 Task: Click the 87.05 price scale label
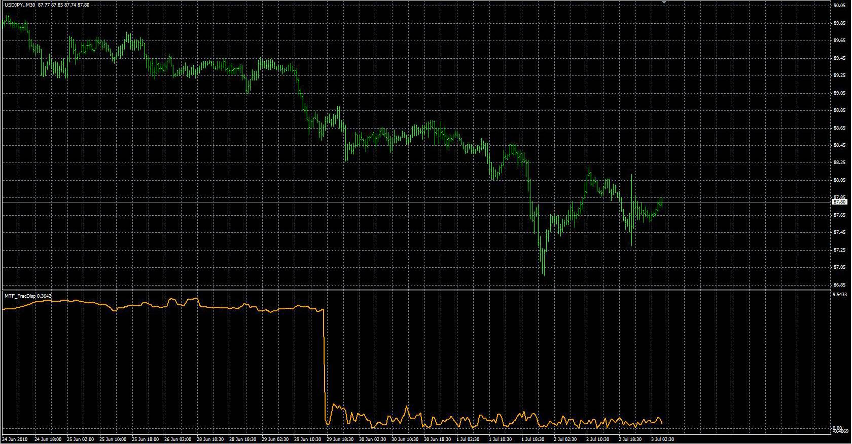(x=839, y=267)
